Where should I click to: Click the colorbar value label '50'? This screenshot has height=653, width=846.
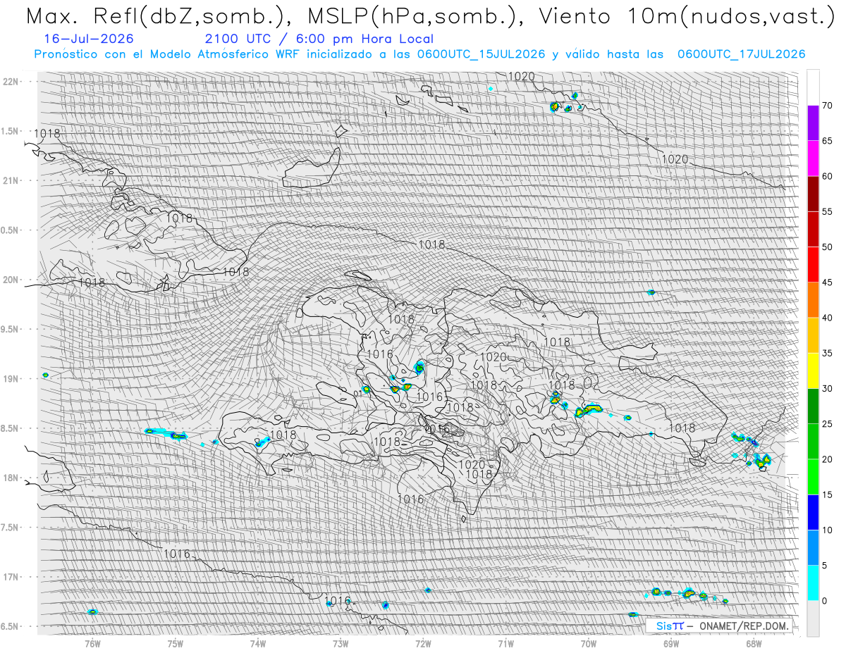pyautogui.click(x=828, y=247)
